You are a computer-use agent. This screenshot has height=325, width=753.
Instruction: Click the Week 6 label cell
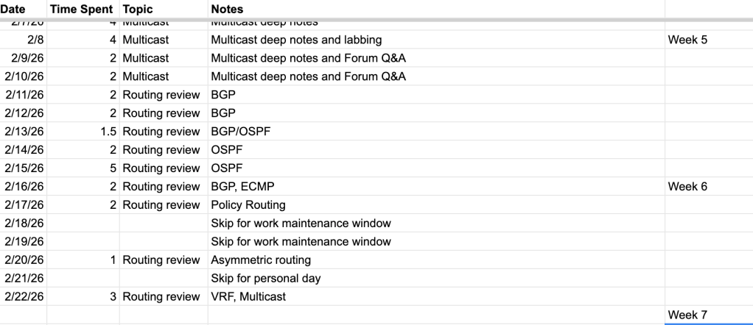(x=687, y=187)
